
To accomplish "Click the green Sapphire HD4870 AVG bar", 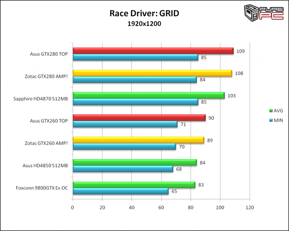I will [x=149, y=95].
